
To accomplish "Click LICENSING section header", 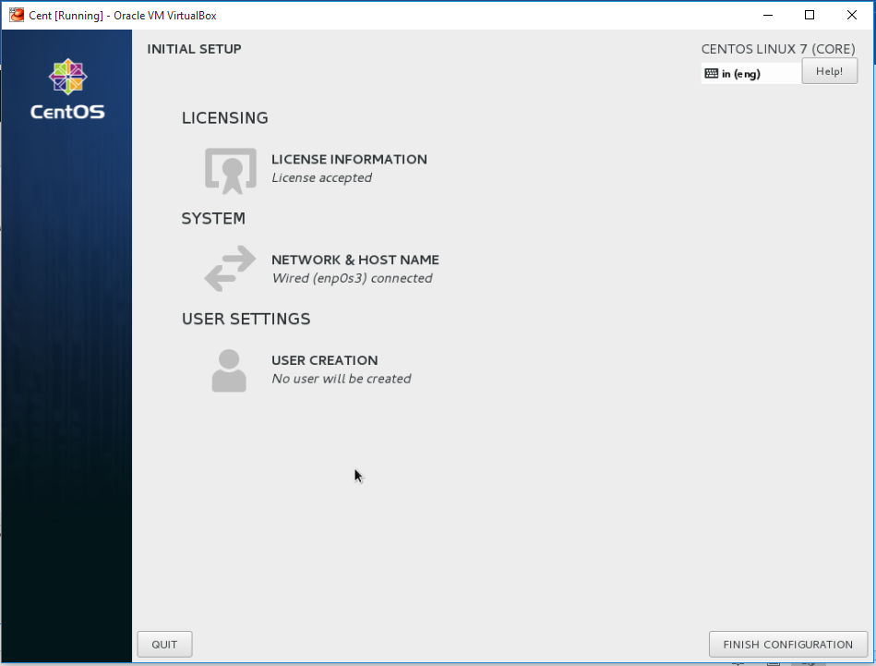I will pyautogui.click(x=224, y=118).
